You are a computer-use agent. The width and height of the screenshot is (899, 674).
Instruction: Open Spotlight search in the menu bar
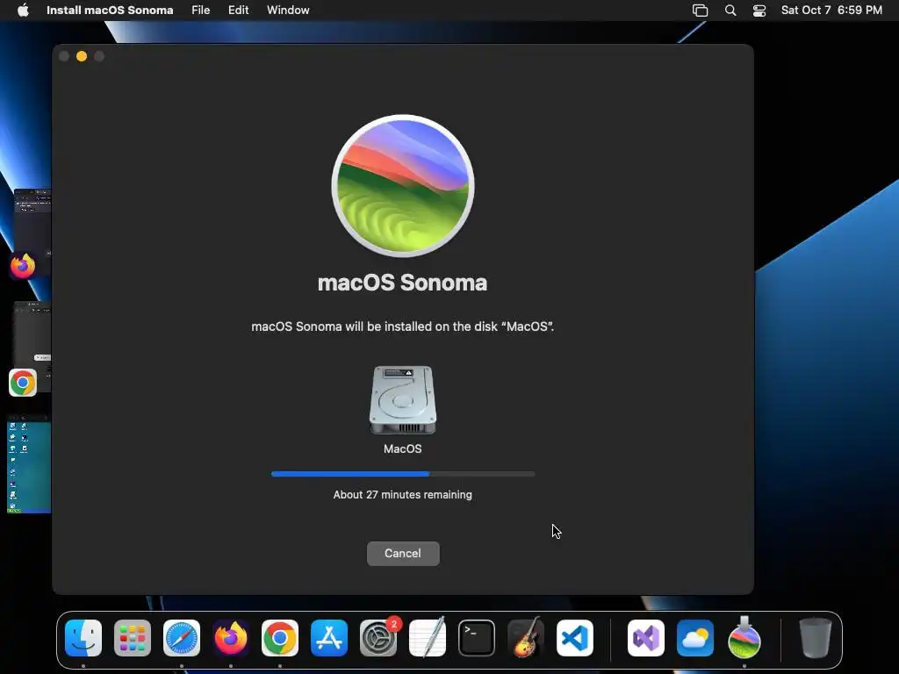click(730, 10)
